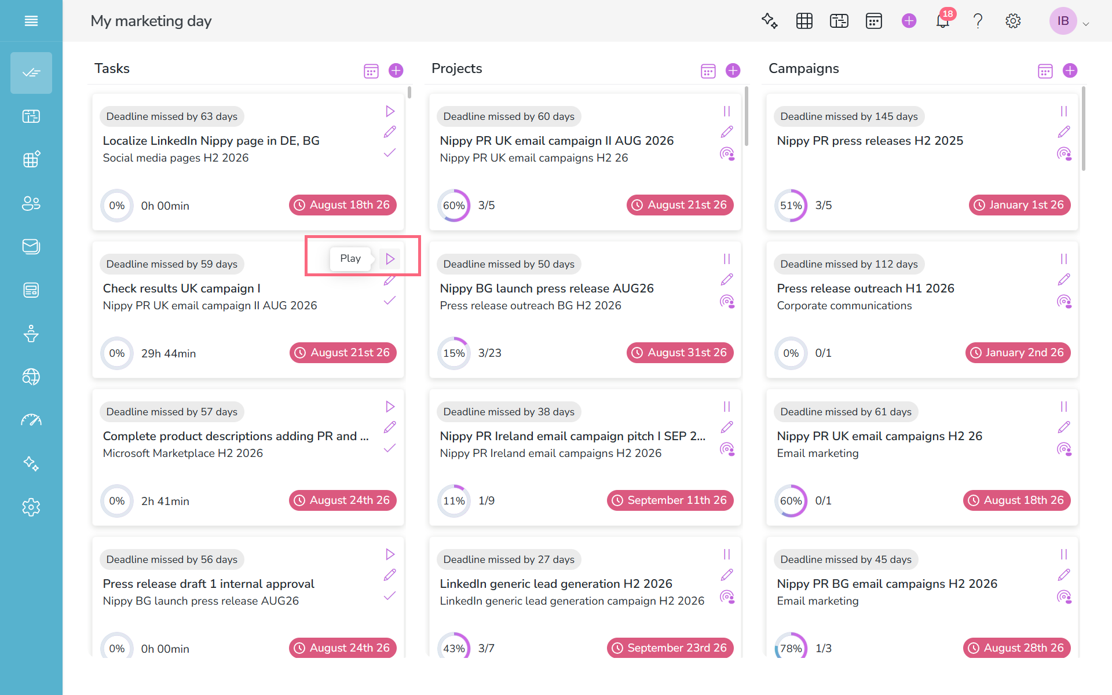The width and height of the screenshot is (1112, 695).
Task: Open the January 1st 26 deadline date picker
Action: [x=1020, y=205]
